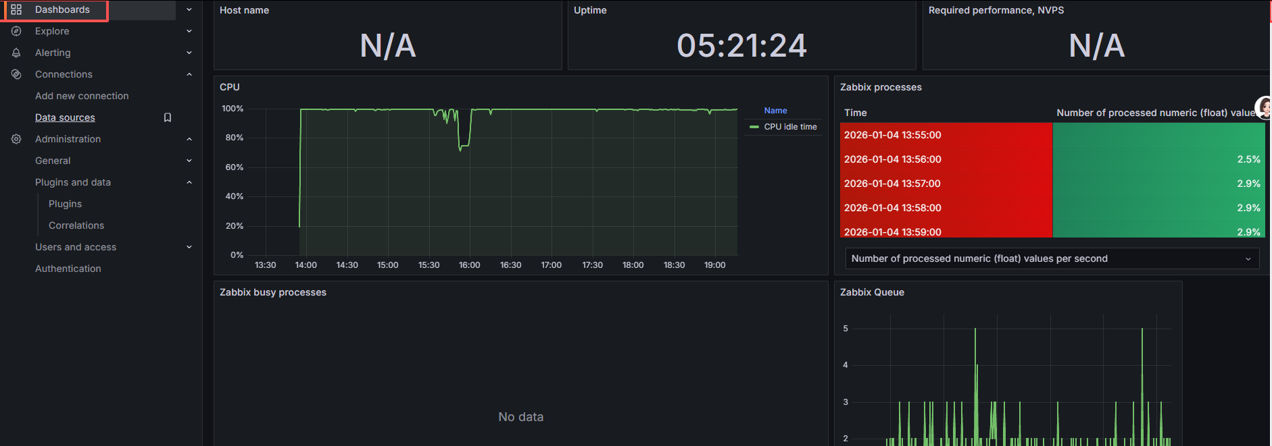Toggle CPU idle time legend series
Image resolution: width=1272 pixels, height=446 pixels.
point(790,127)
